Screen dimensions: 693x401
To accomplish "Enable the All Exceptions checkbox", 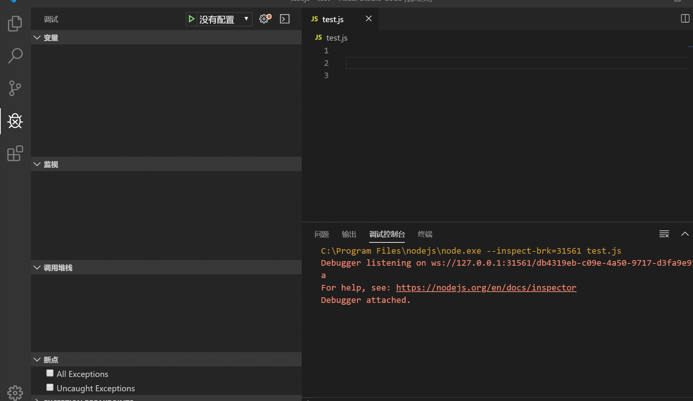I will pos(50,373).
